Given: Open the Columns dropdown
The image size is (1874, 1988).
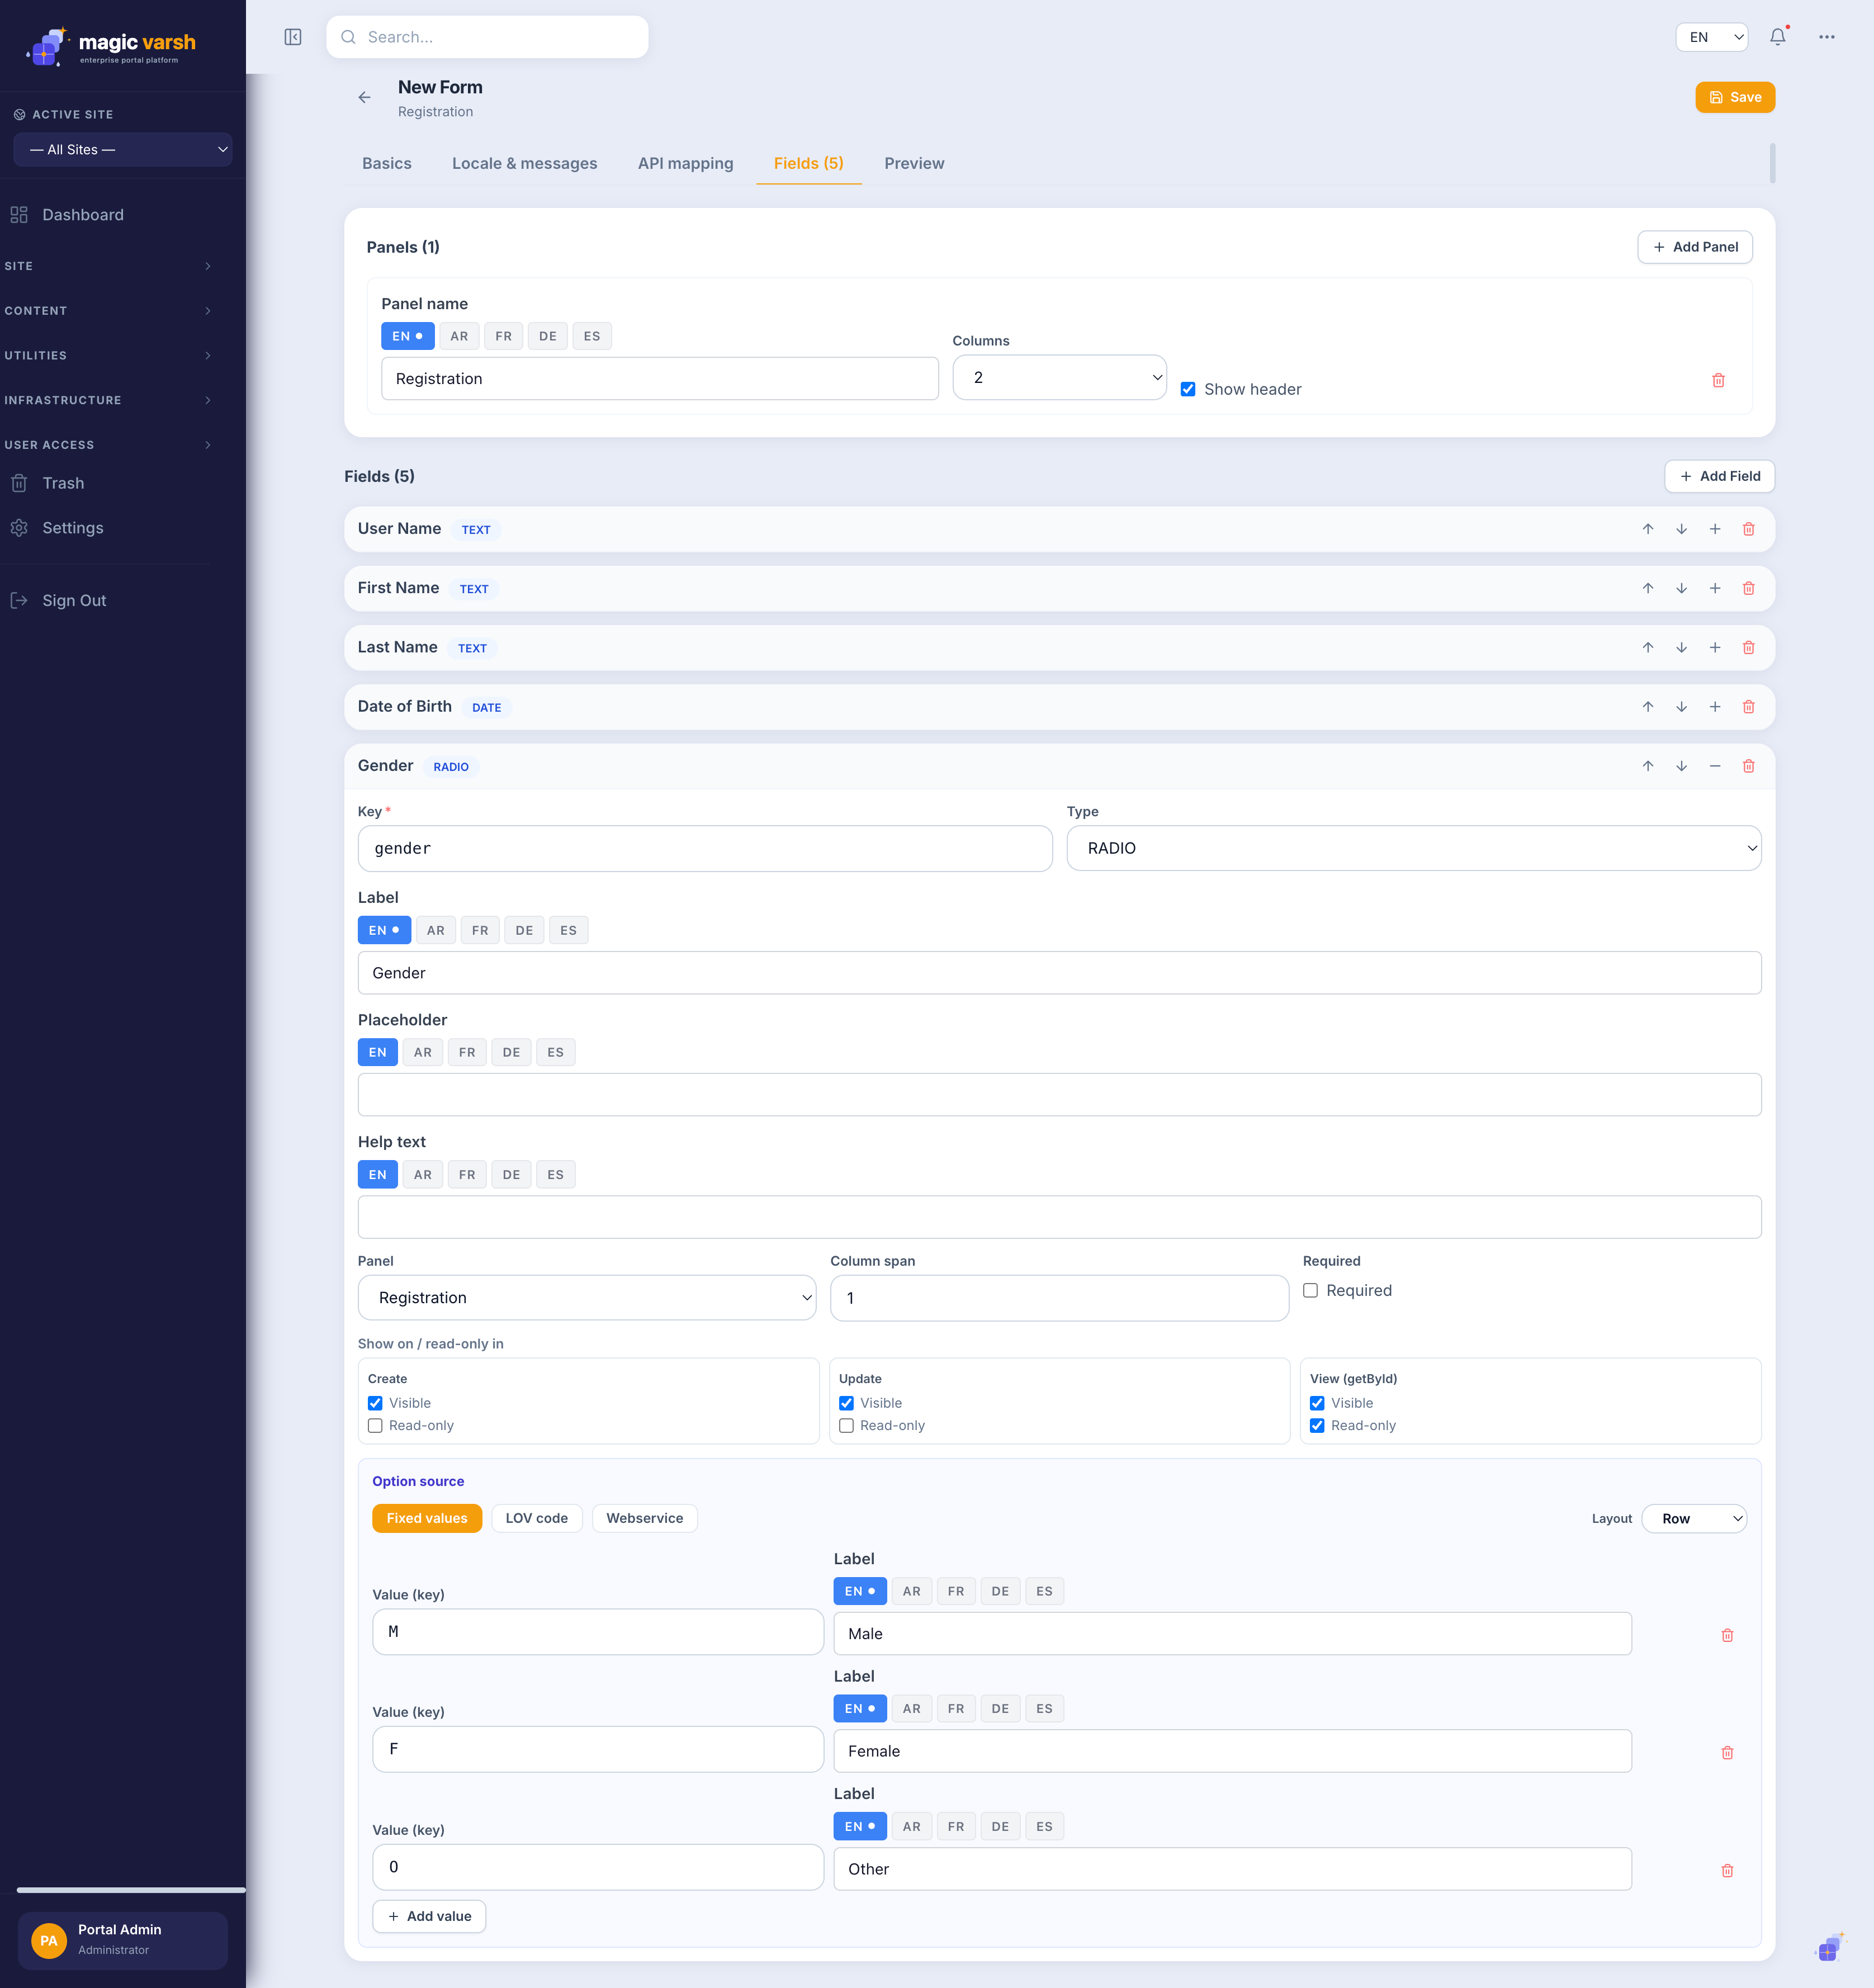Looking at the screenshot, I should (1059, 377).
